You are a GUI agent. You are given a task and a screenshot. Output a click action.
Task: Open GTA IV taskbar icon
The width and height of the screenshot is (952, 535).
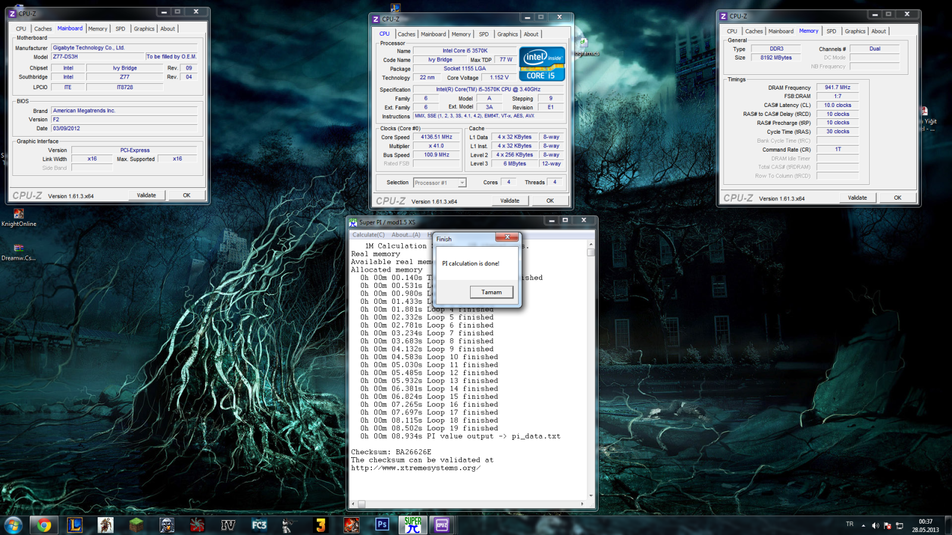(228, 525)
